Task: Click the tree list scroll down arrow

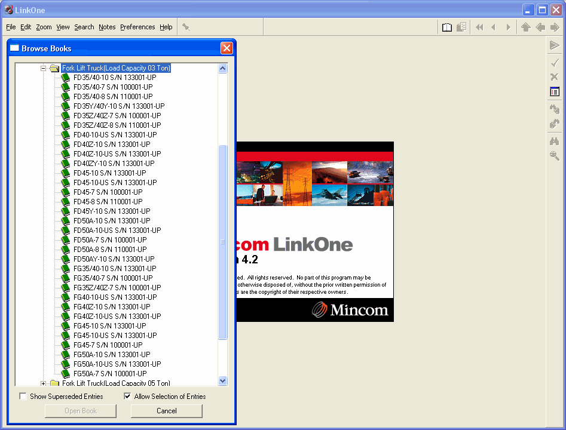Action: [223, 380]
